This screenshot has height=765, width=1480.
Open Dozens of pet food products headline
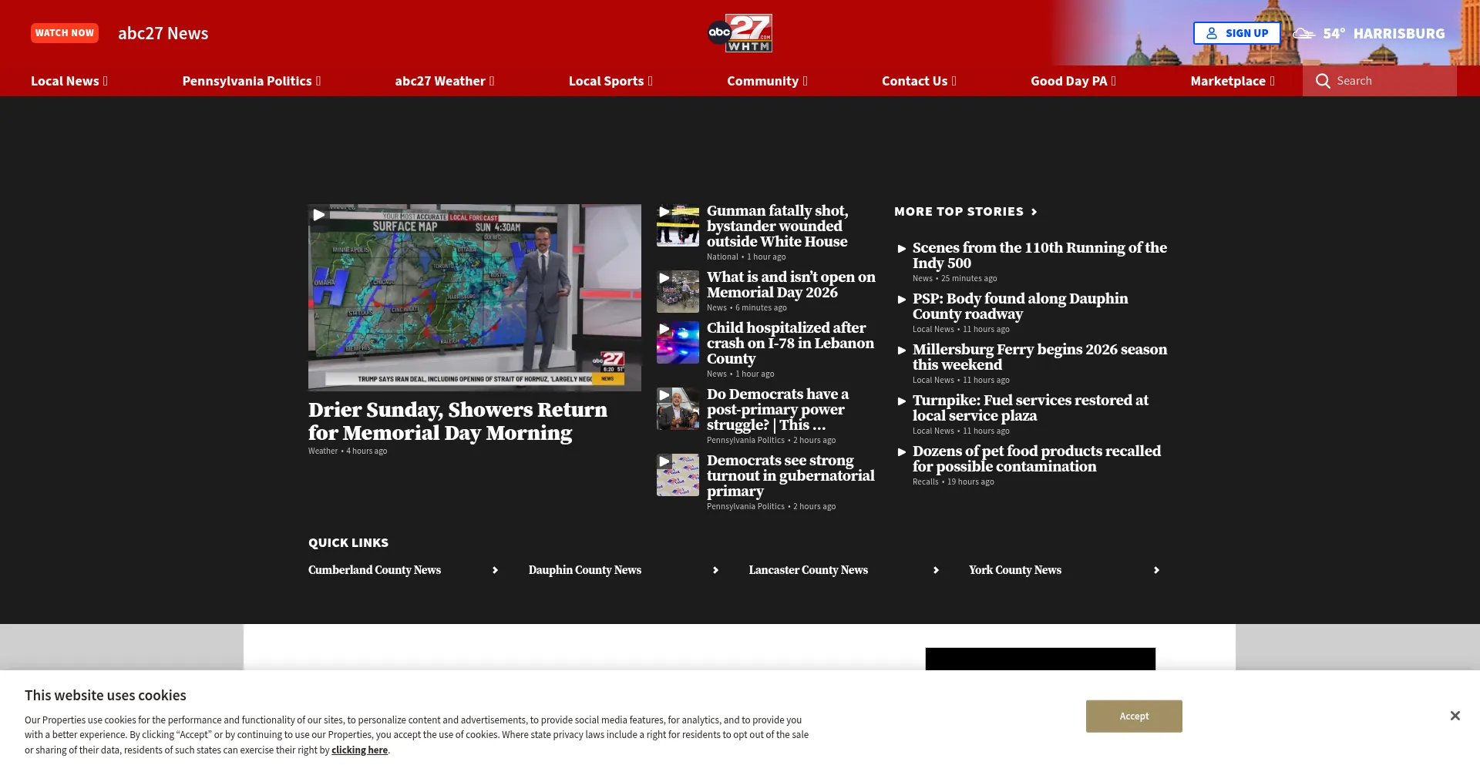tap(1036, 459)
